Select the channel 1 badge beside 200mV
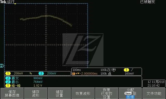The height and width of the screenshot is (99, 166). point(8,73)
